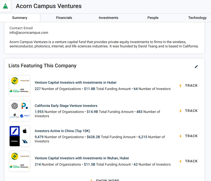Open the Summary tab
The image size is (211, 181).
tap(20, 18)
